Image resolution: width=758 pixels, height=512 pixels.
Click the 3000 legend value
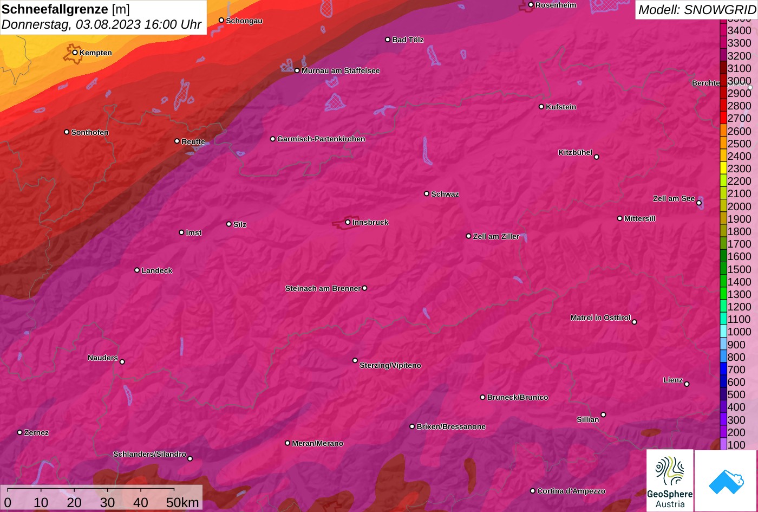click(x=739, y=81)
